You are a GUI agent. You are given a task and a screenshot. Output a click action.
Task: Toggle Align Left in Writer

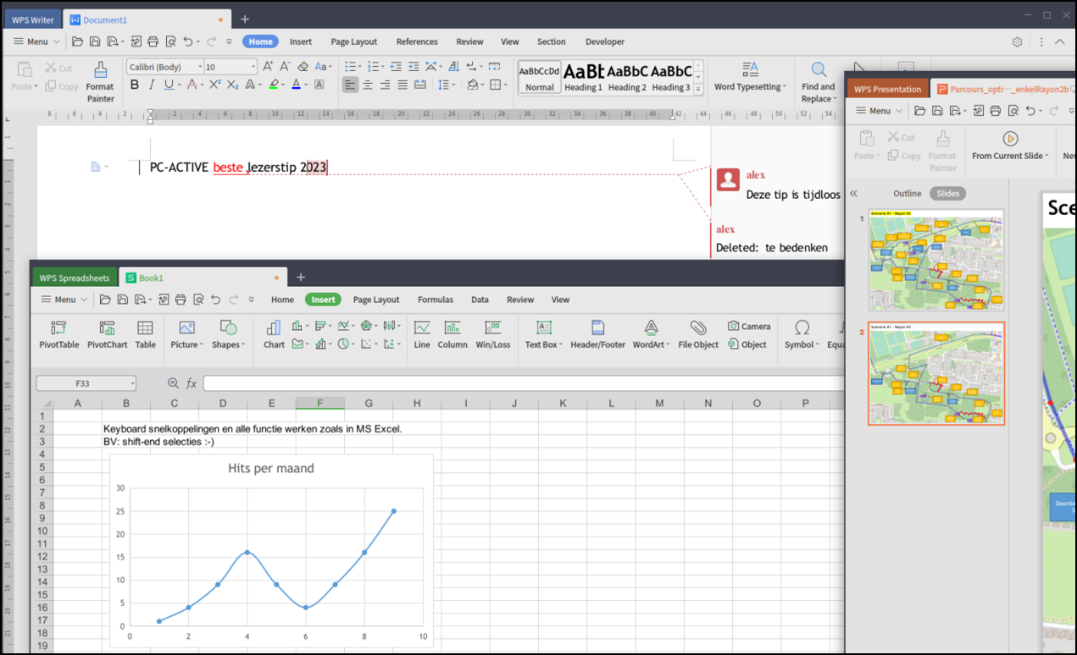[350, 85]
